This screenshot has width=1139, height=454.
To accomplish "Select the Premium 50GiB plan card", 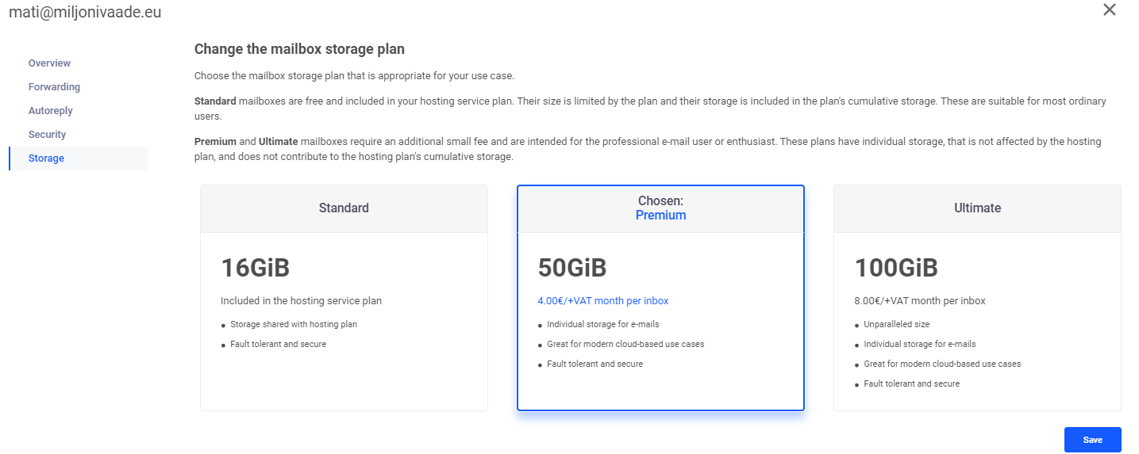I will click(660, 298).
